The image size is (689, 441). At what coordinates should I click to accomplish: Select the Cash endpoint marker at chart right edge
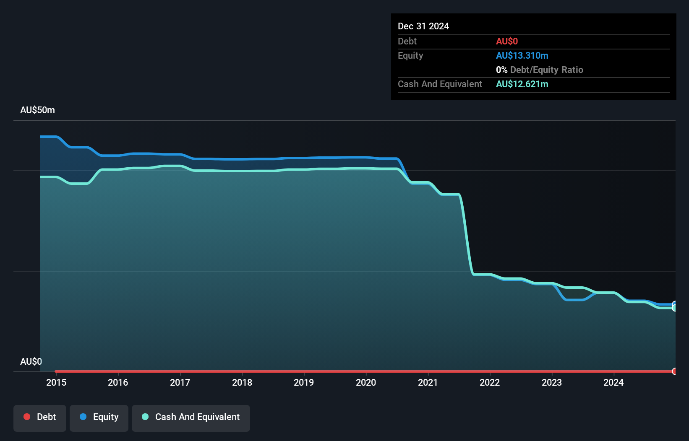point(674,307)
